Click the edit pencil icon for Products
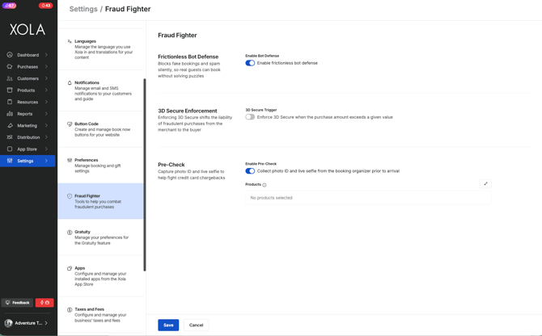542x336 pixels. [485, 184]
